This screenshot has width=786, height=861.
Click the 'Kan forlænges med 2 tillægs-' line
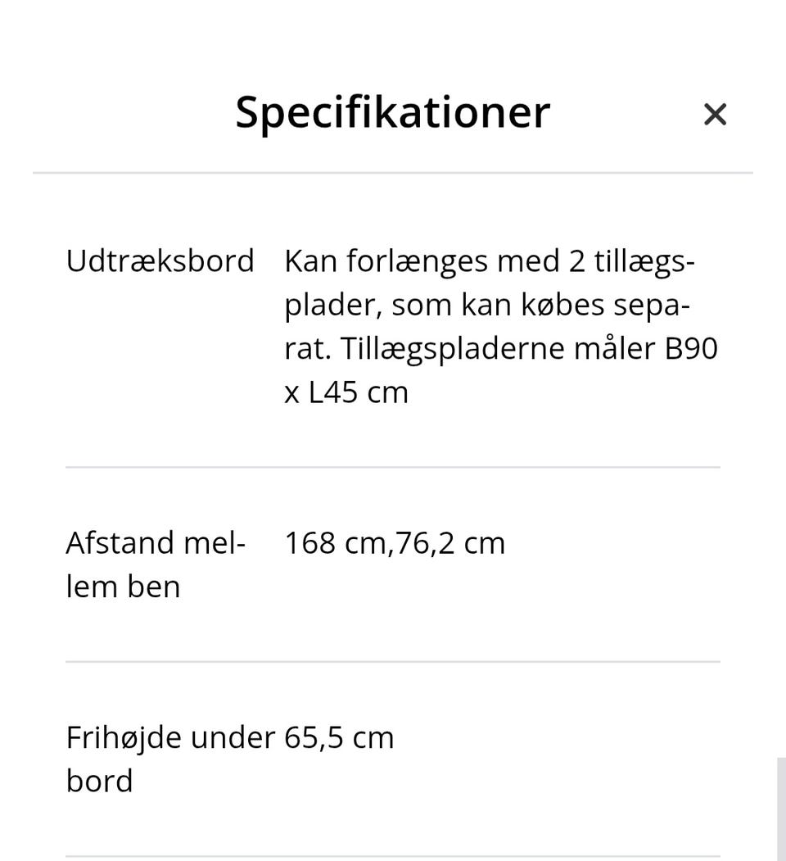(489, 261)
